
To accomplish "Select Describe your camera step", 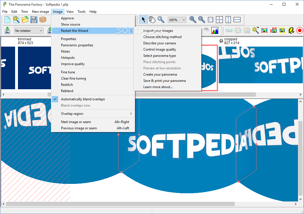I will tap(168, 43).
